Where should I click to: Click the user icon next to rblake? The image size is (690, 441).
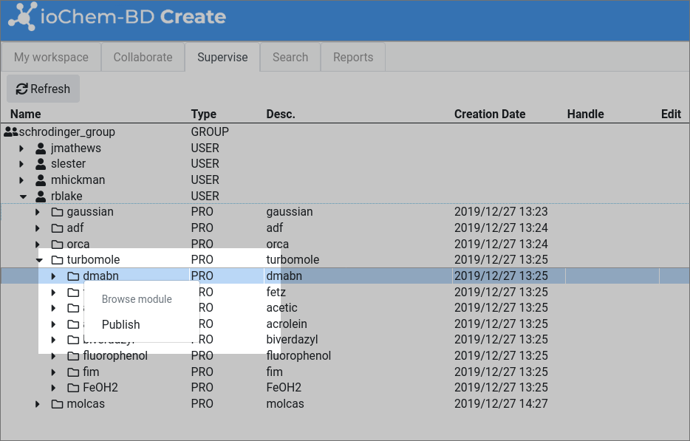(41, 196)
